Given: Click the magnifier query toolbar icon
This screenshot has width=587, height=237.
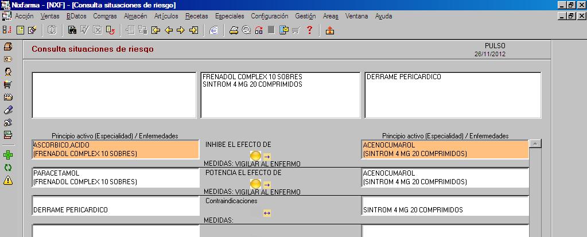Looking at the screenshot, I should [246, 30].
